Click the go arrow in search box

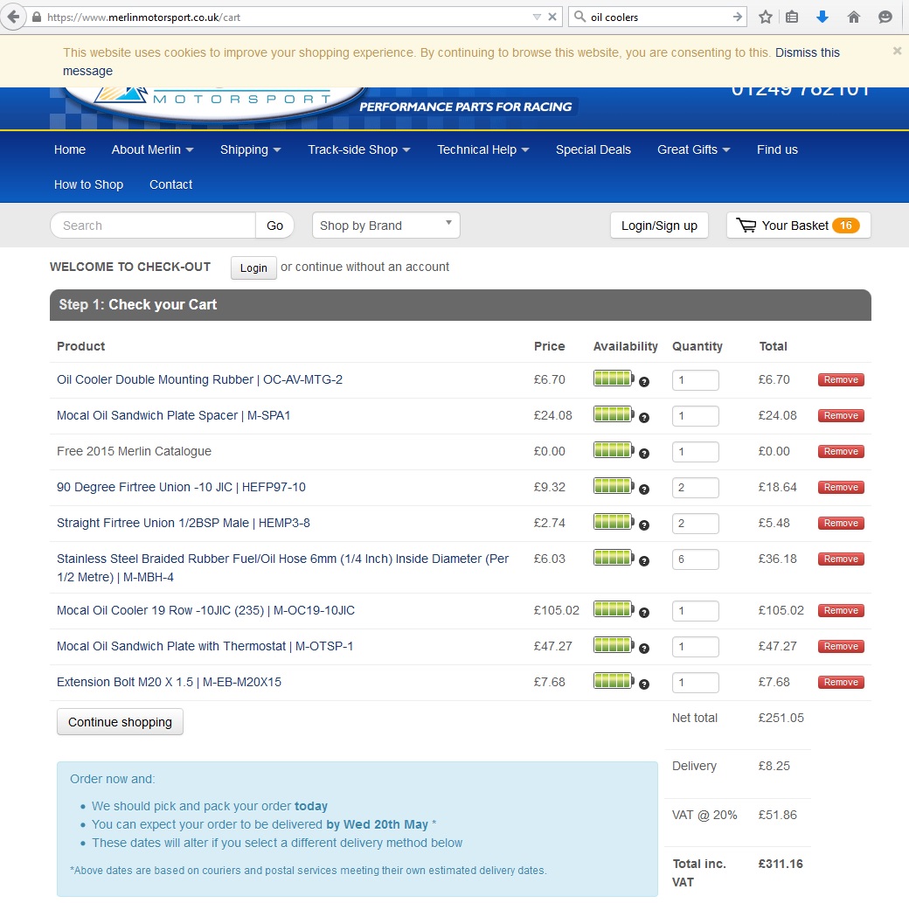tap(738, 17)
